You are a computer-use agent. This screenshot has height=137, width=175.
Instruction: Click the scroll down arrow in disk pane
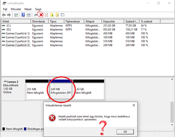(x=172, y=125)
